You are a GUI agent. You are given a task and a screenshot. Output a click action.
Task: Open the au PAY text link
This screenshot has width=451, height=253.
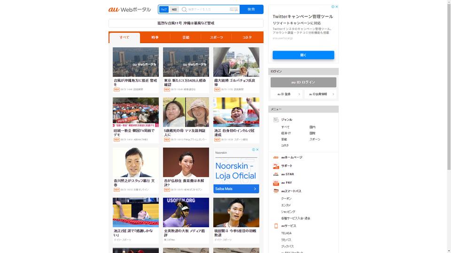point(287,183)
